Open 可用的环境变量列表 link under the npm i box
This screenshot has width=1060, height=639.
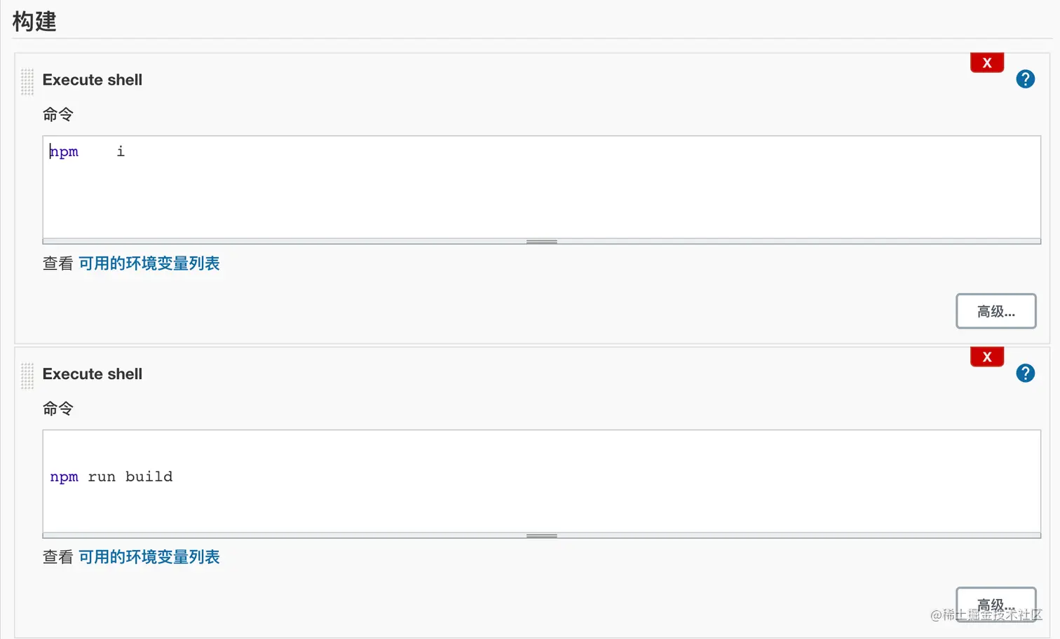pyautogui.click(x=149, y=263)
